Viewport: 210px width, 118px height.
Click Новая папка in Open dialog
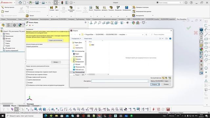[x=88, y=39]
